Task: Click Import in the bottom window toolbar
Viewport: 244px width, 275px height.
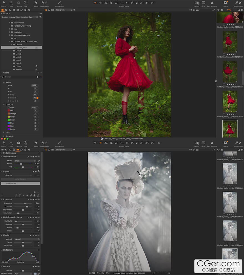Action: [4, 144]
